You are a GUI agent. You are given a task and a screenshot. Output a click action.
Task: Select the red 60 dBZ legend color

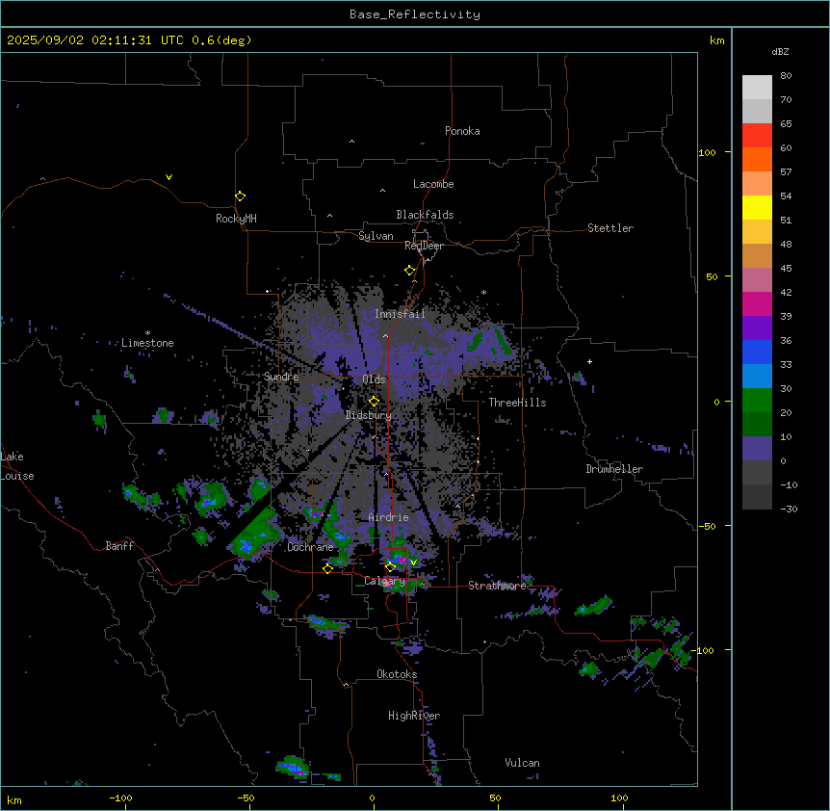(757, 136)
